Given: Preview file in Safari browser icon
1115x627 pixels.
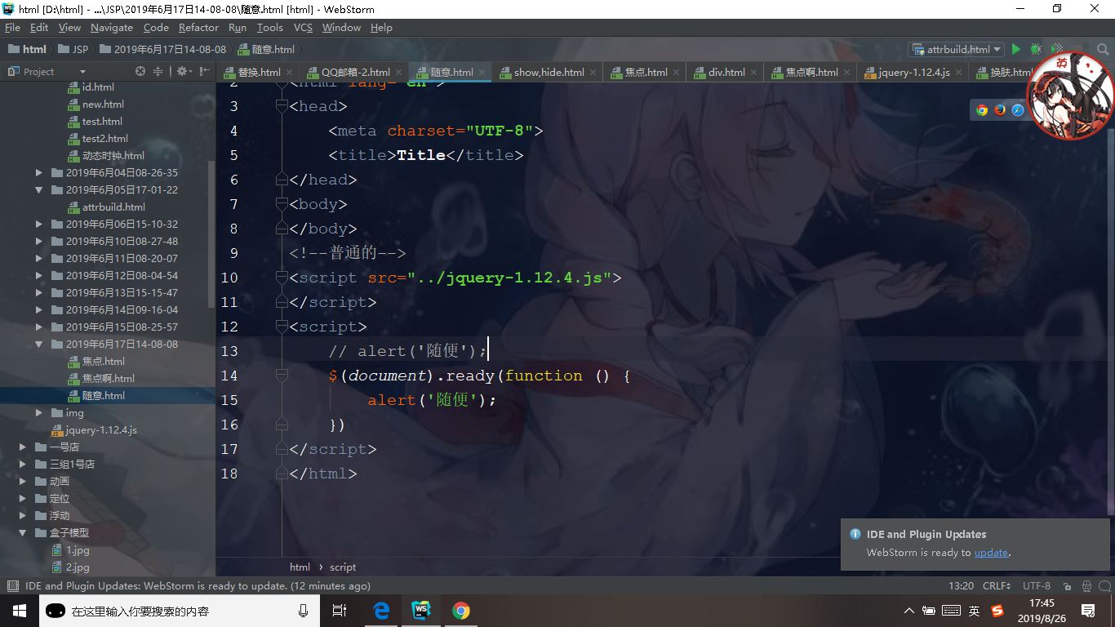Looking at the screenshot, I should tap(1018, 110).
